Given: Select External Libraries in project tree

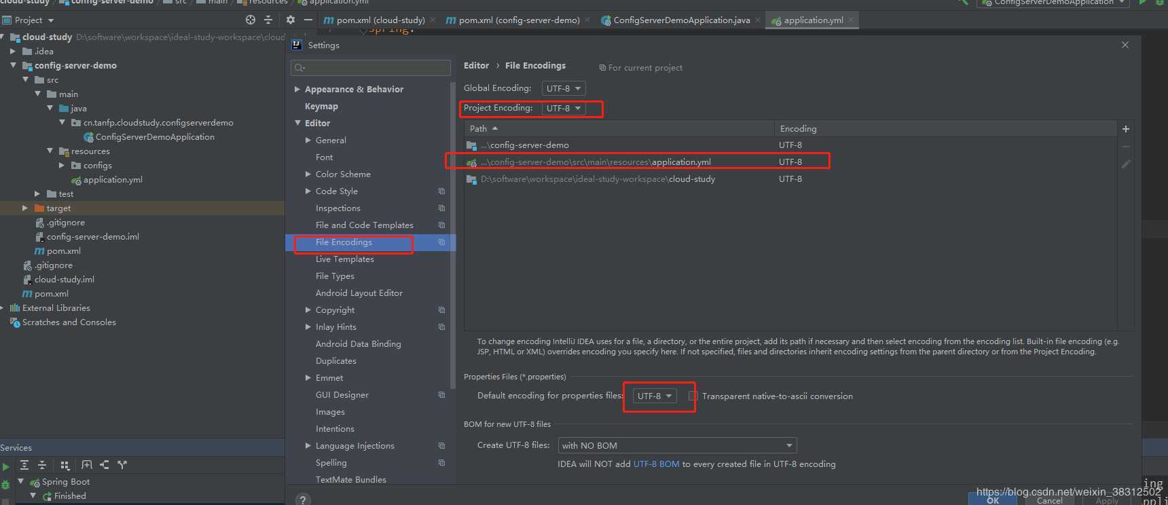Looking at the screenshot, I should [56, 308].
